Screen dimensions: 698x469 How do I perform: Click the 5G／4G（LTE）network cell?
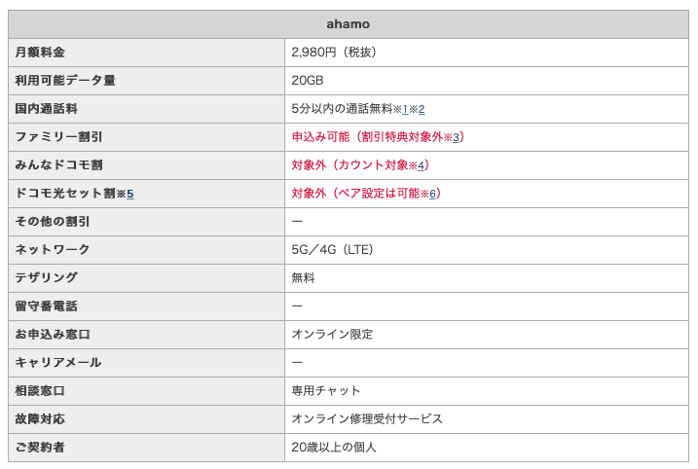[x=487, y=250]
